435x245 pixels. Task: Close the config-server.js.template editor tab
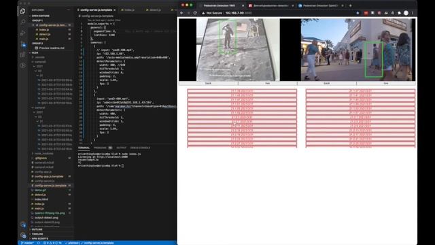point(115,10)
